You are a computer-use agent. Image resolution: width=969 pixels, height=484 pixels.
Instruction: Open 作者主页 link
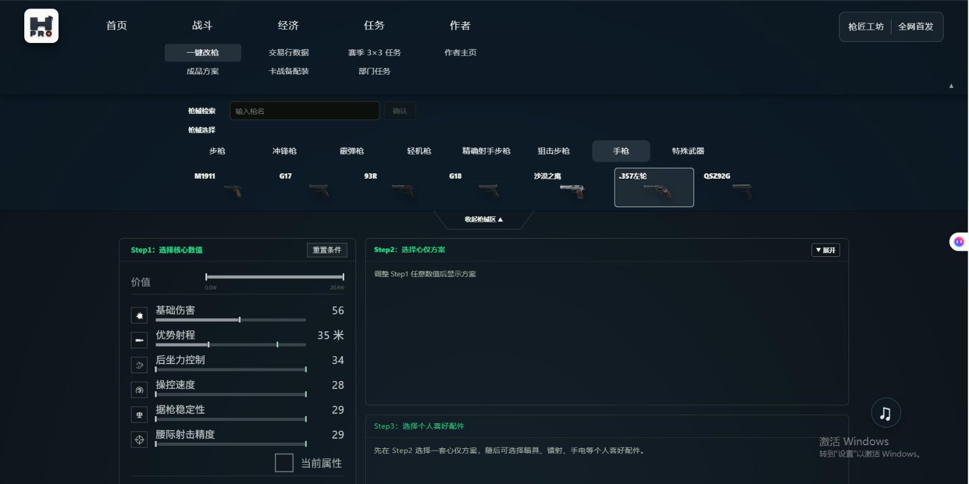pyautogui.click(x=460, y=53)
